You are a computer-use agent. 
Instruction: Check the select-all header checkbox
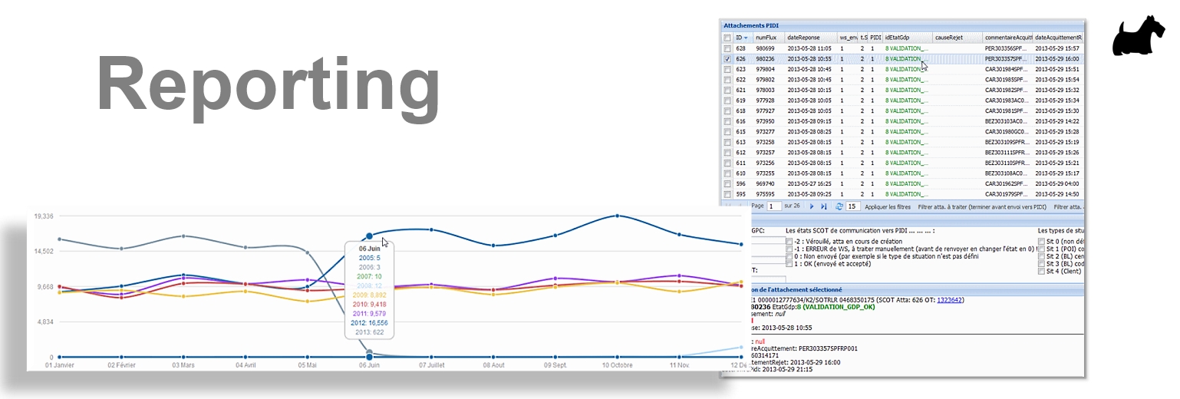click(x=727, y=38)
